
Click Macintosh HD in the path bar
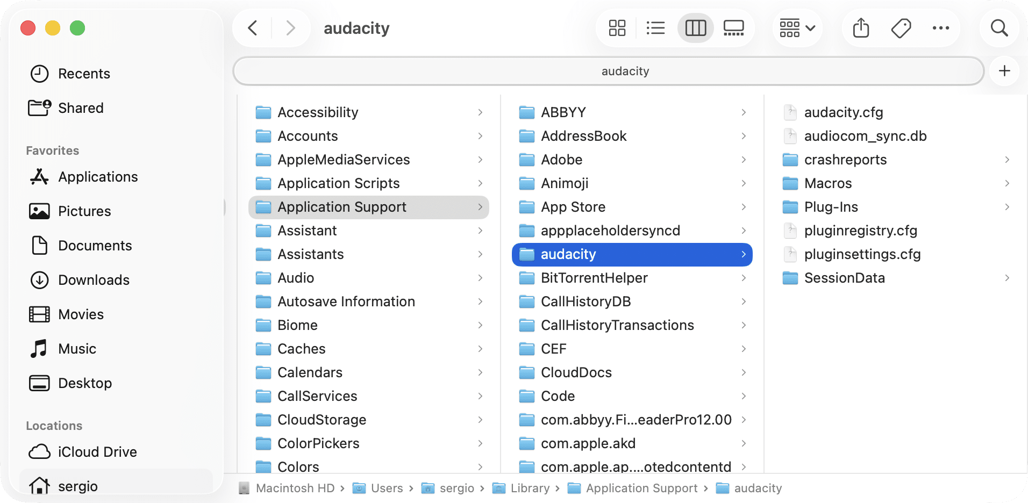(295, 488)
